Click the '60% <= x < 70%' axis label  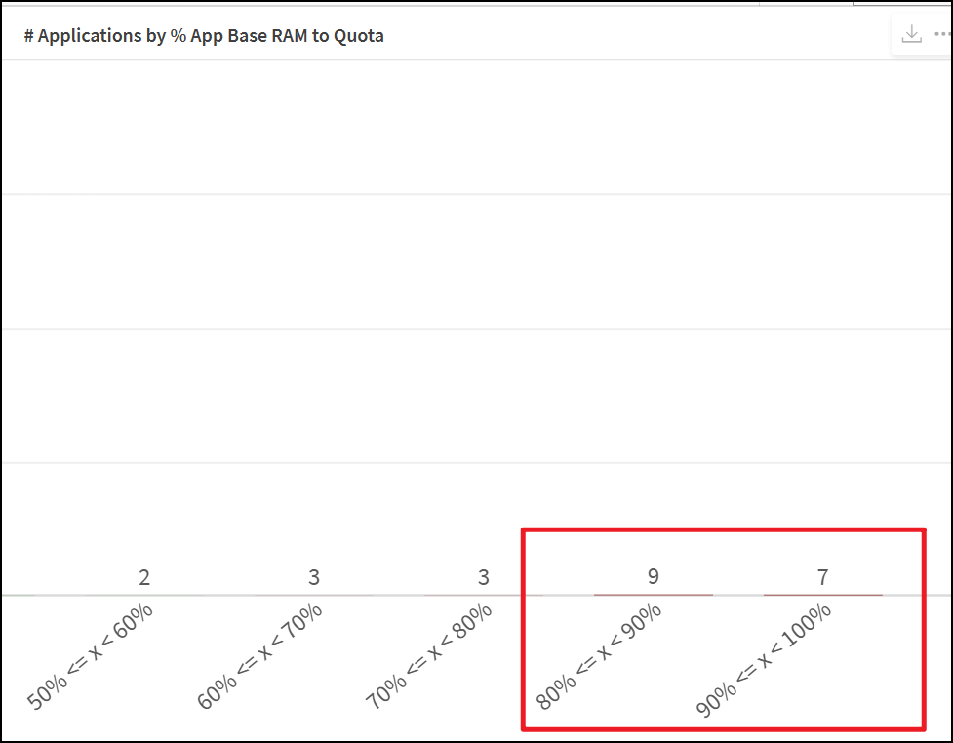[260, 657]
